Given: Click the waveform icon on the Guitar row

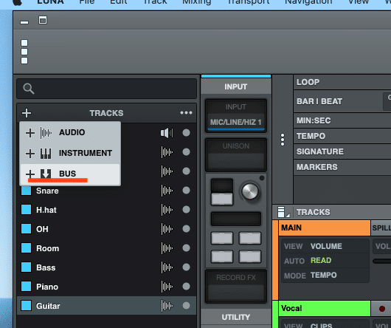Looking at the screenshot, I should [167, 306].
